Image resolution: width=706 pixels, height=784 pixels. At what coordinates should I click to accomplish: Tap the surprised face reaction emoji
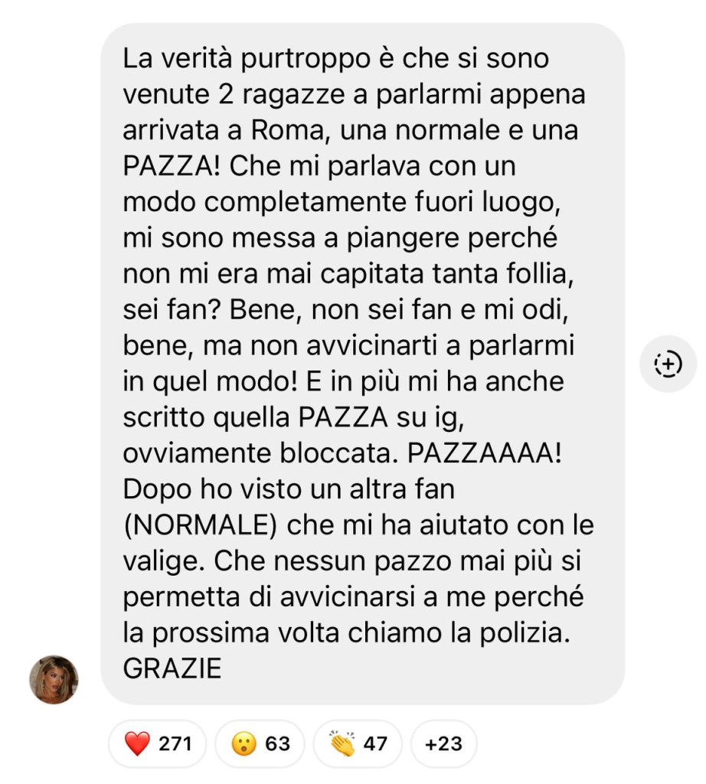[x=244, y=743]
